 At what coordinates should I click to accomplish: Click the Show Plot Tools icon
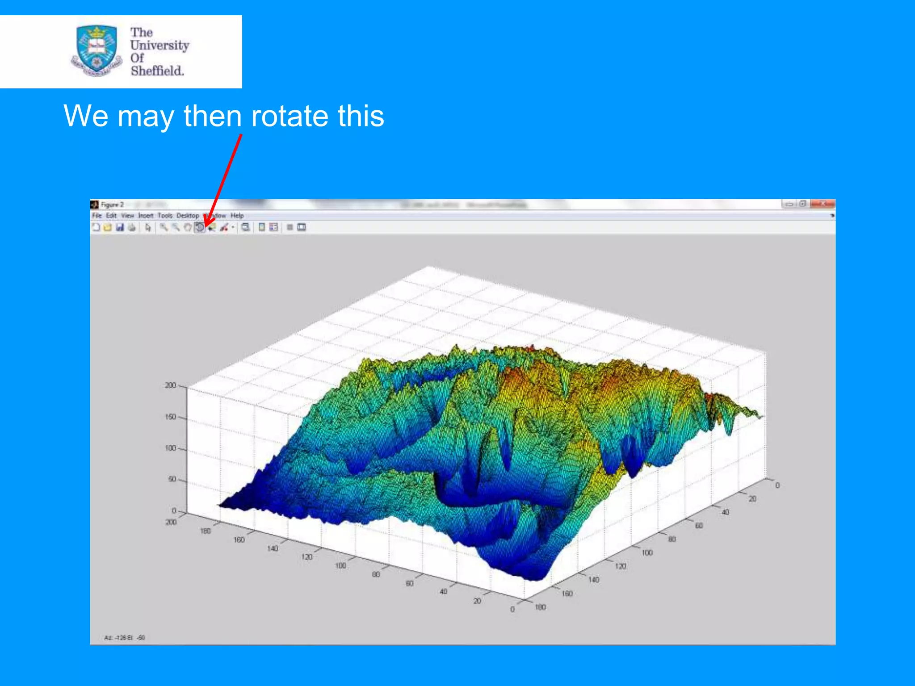click(x=302, y=227)
